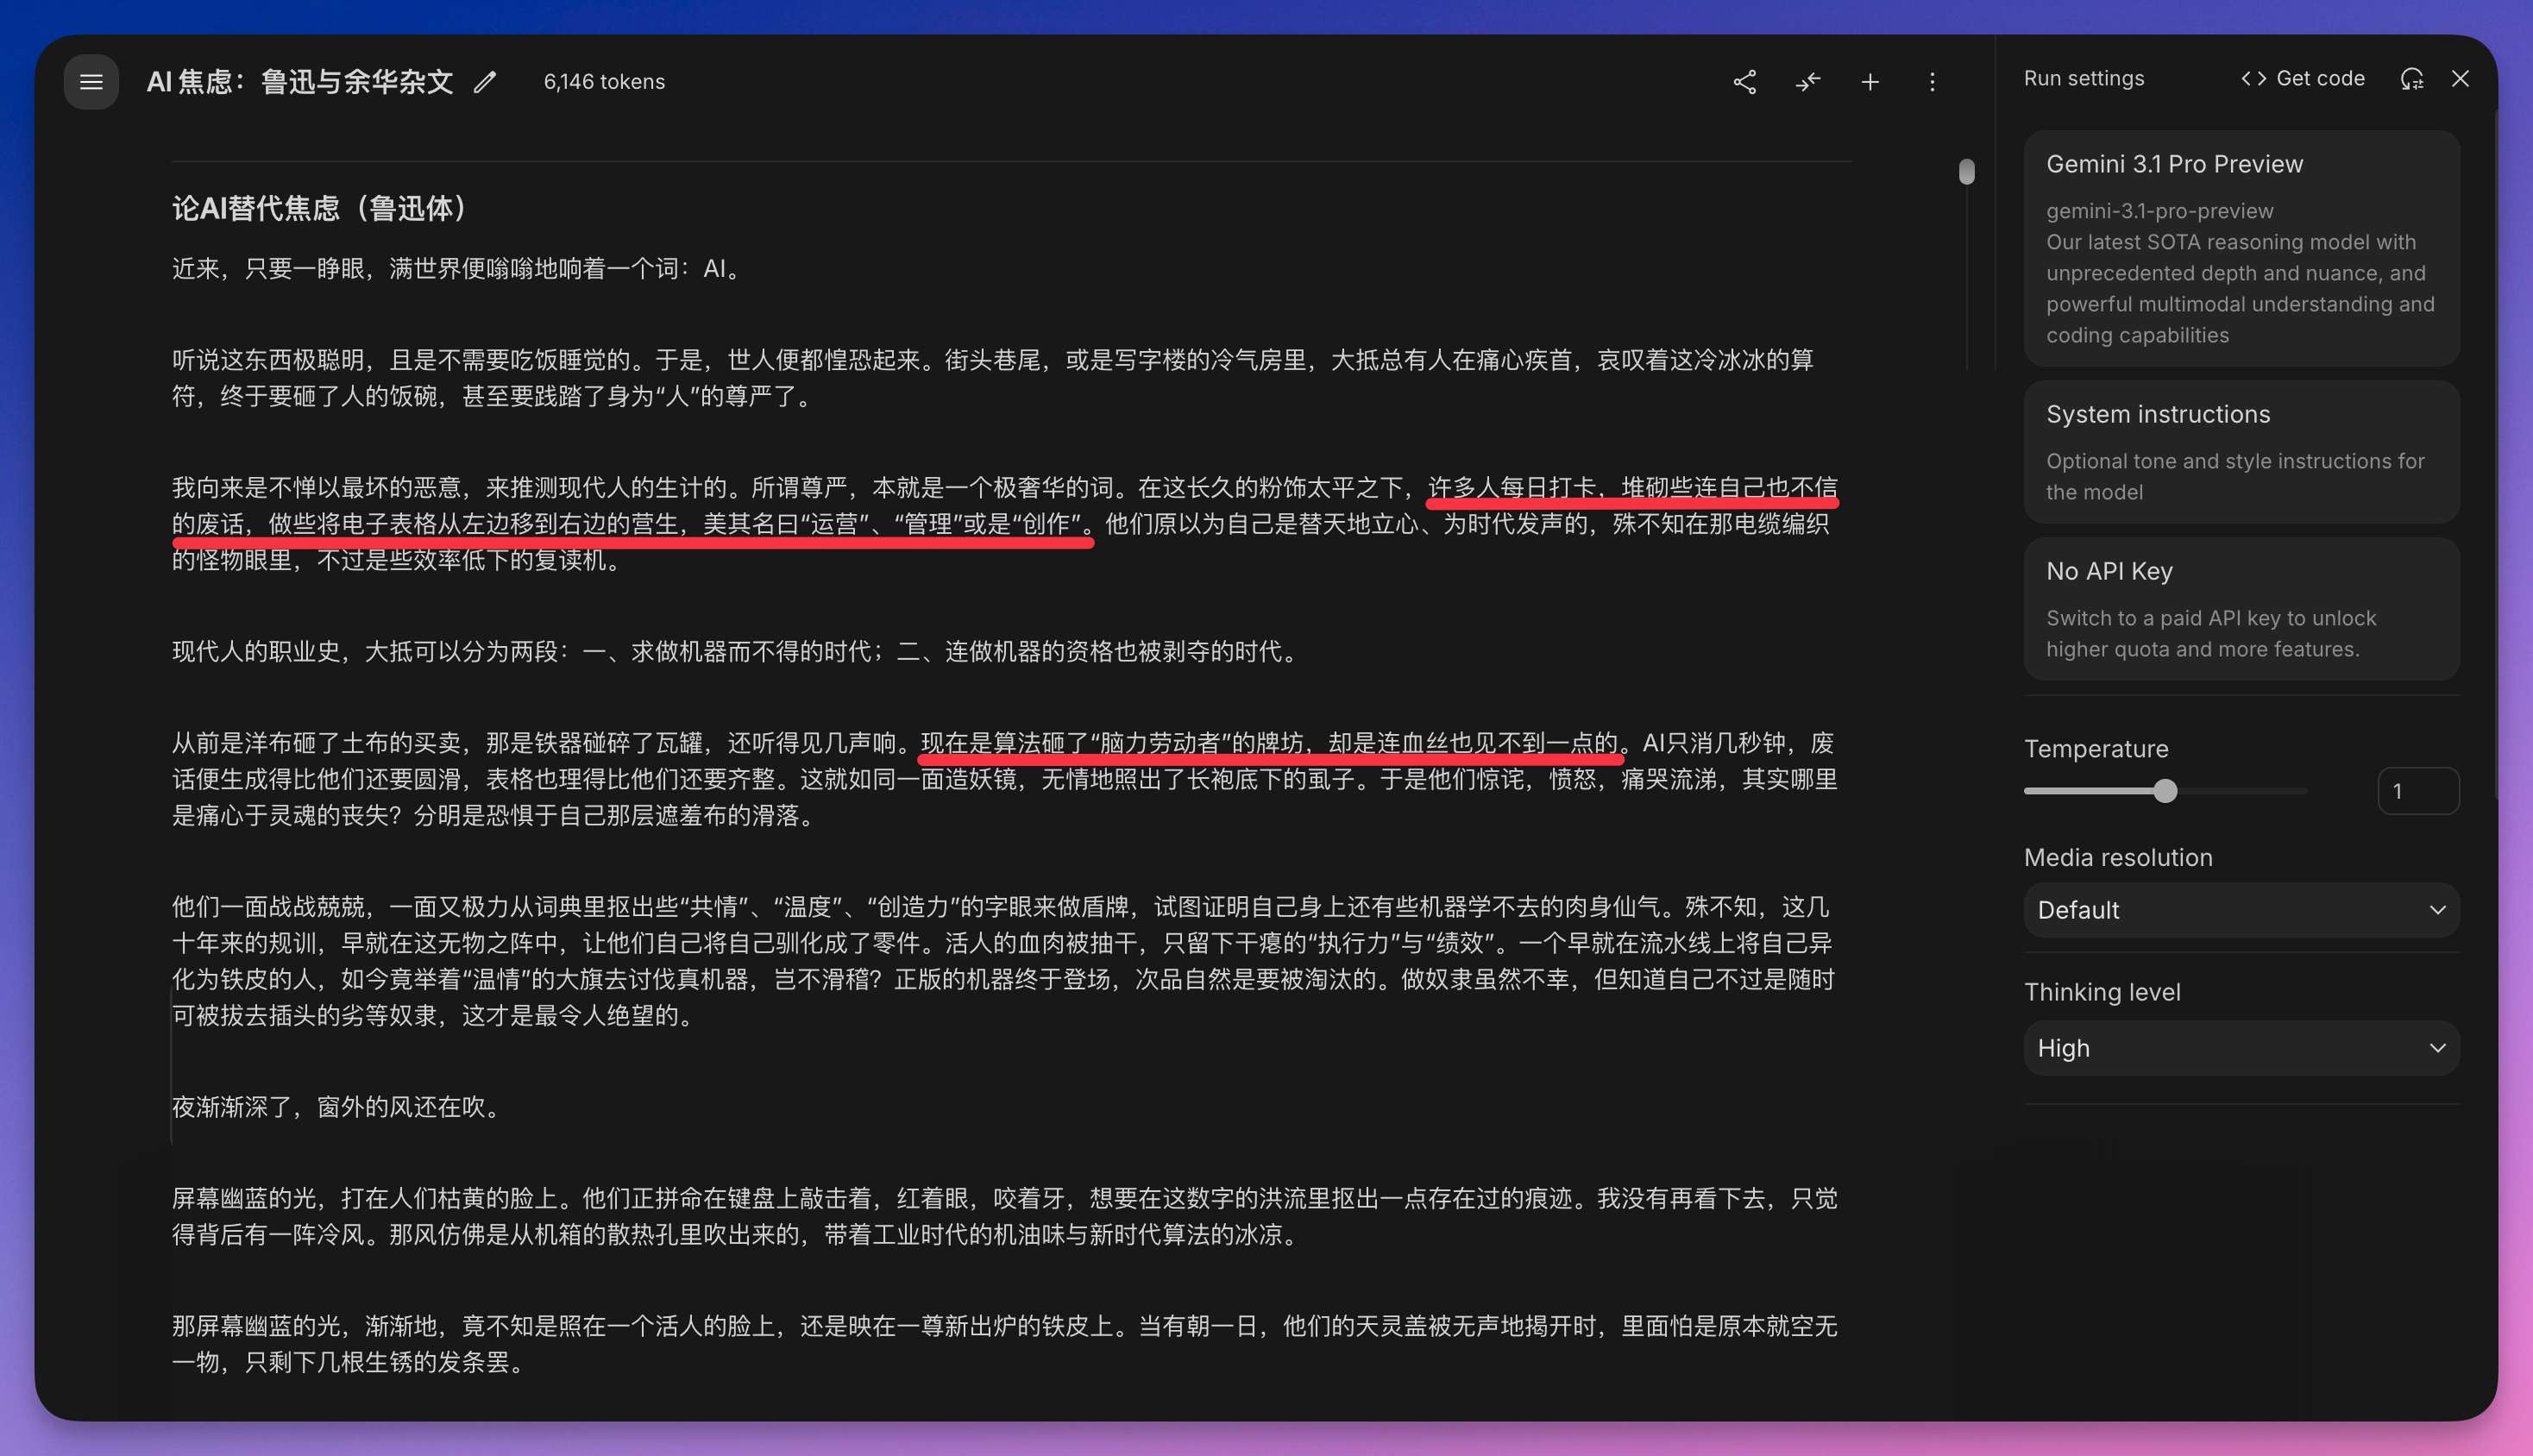Click the Temperature slider handle
This screenshot has height=1456, width=2533.
(2165, 791)
